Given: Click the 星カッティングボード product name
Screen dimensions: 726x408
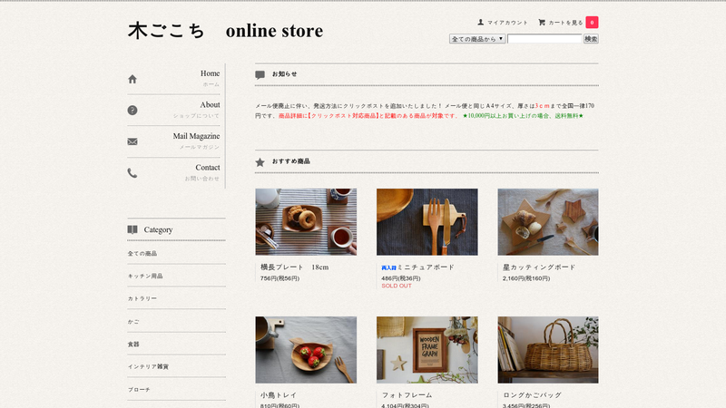Looking at the screenshot, I should pos(539,267).
